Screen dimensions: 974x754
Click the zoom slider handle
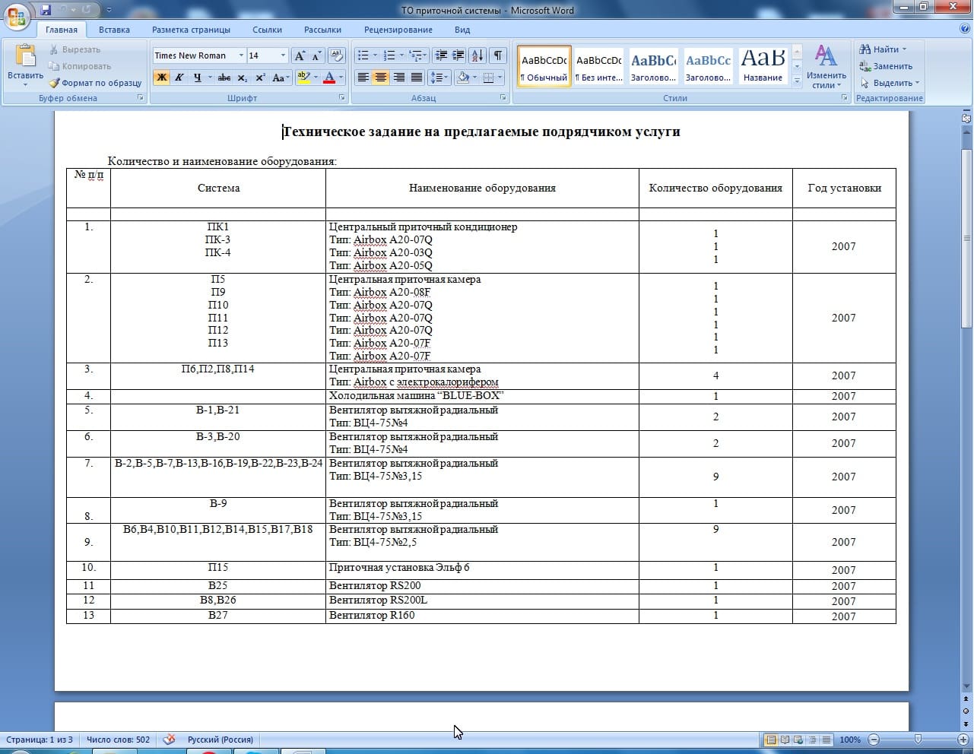[x=918, y=740]
